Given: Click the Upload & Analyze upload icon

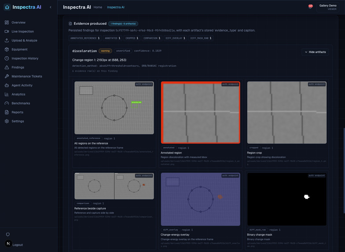Looking at the screenshot, I should (7, 40).
